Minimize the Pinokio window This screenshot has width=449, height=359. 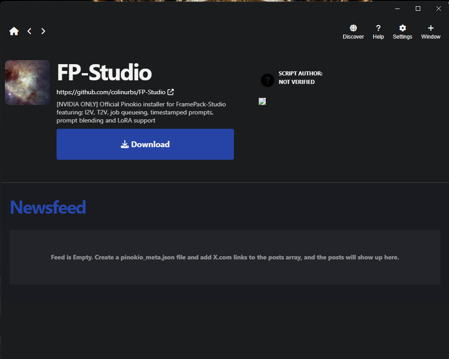(x=397, y=9)
